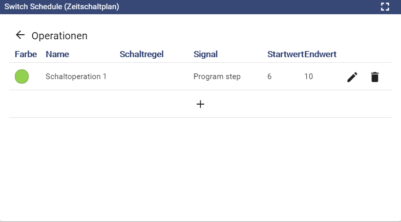Image resolution: width=401 pixels, height=222 pixels.
Task: Click the Switch Schedule (Zeitschaltplan) title
Action: (x=61, y=7)
